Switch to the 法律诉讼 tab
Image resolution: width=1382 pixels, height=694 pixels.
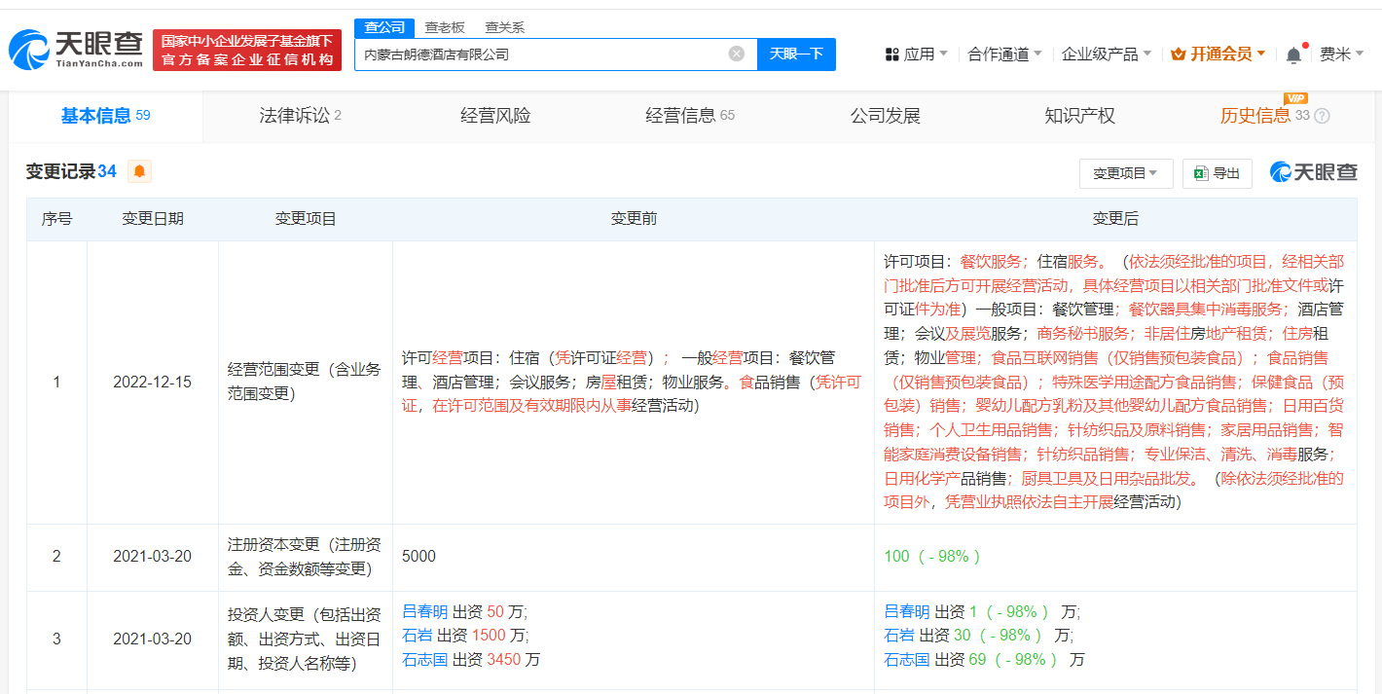pyautogui.click(x=300, y=116)
